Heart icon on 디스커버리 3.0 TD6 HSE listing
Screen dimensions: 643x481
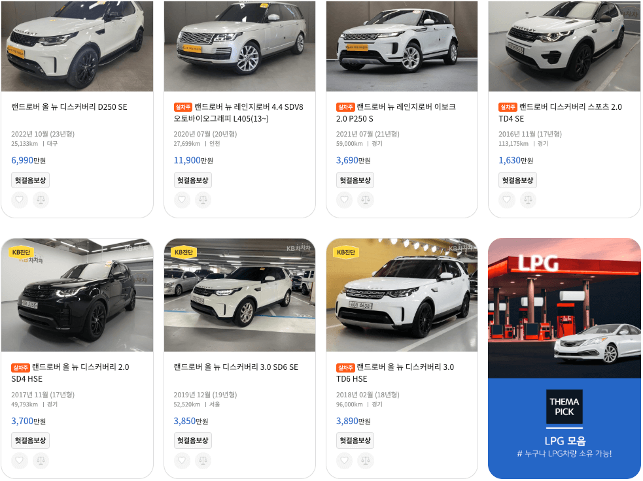[344, 461]
